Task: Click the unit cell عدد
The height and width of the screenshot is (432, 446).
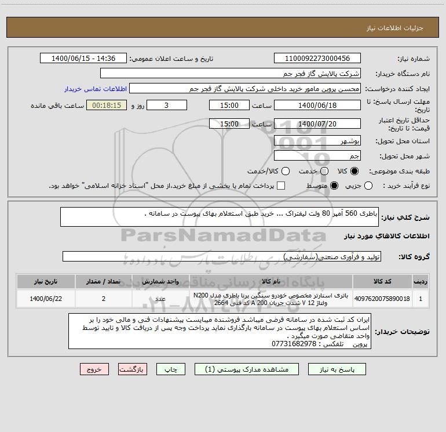Action: coord(160,299)
